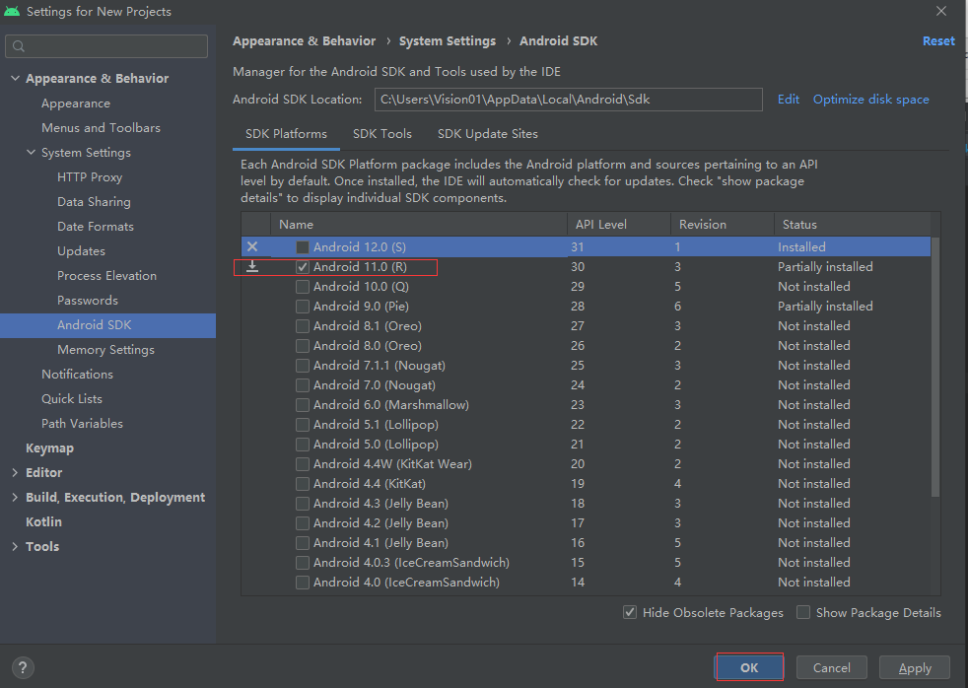
Task: Click Optimize disk space link
Action: 870,100
